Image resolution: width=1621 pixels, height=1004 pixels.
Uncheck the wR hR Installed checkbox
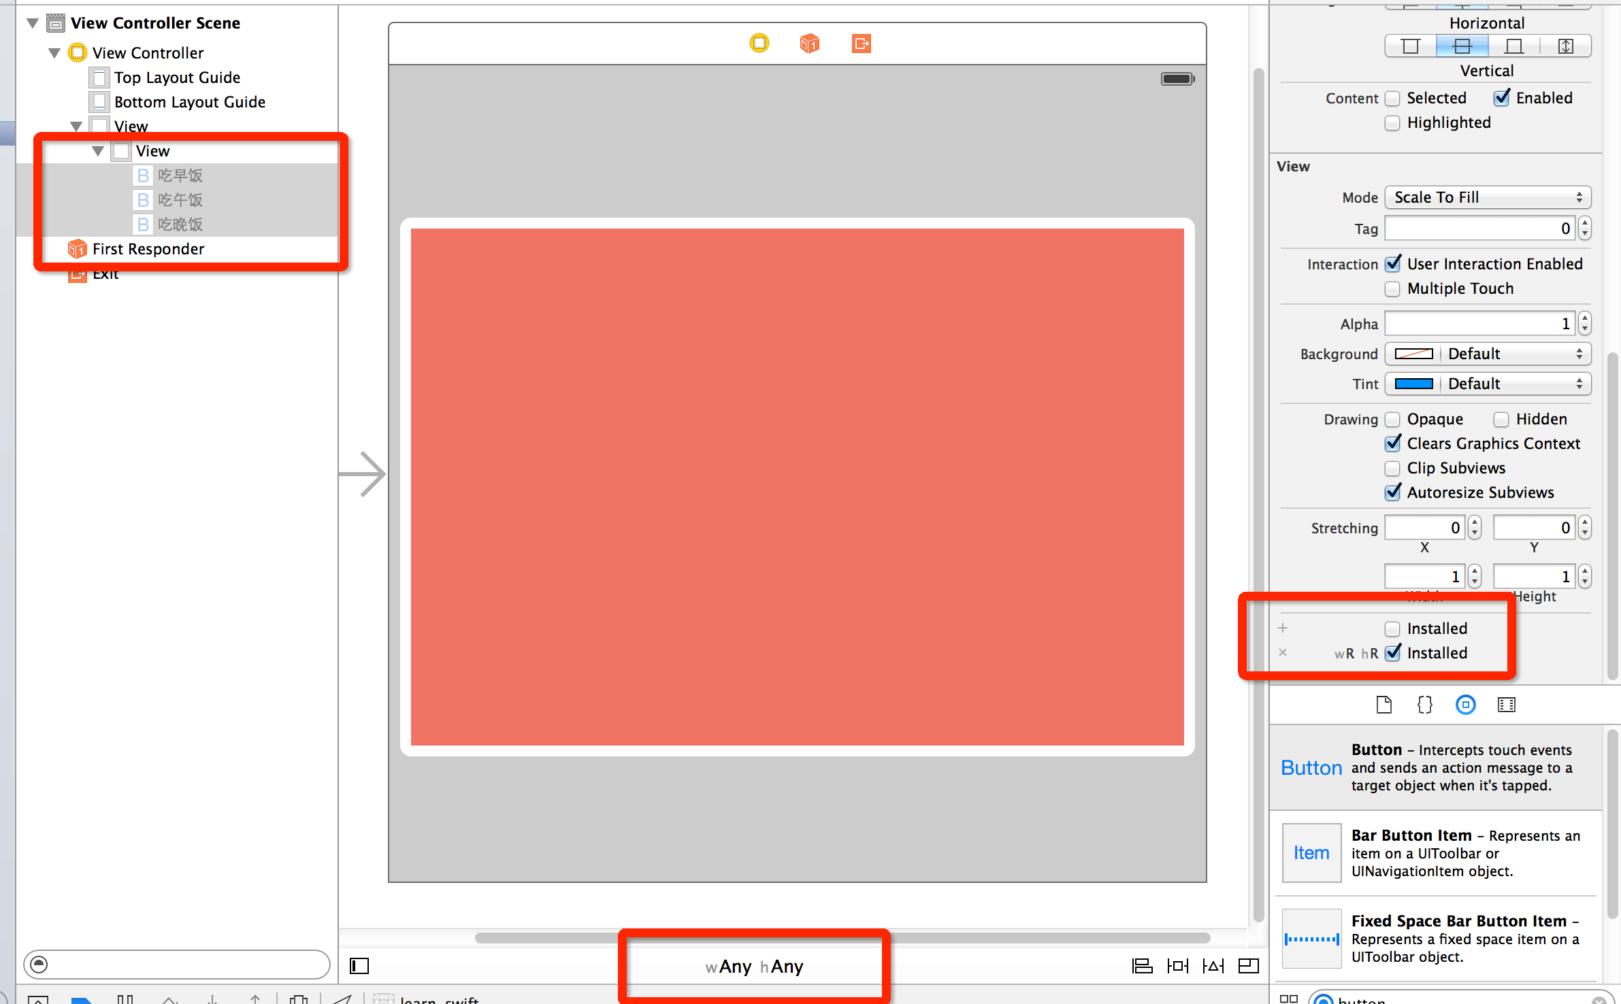1393,652
